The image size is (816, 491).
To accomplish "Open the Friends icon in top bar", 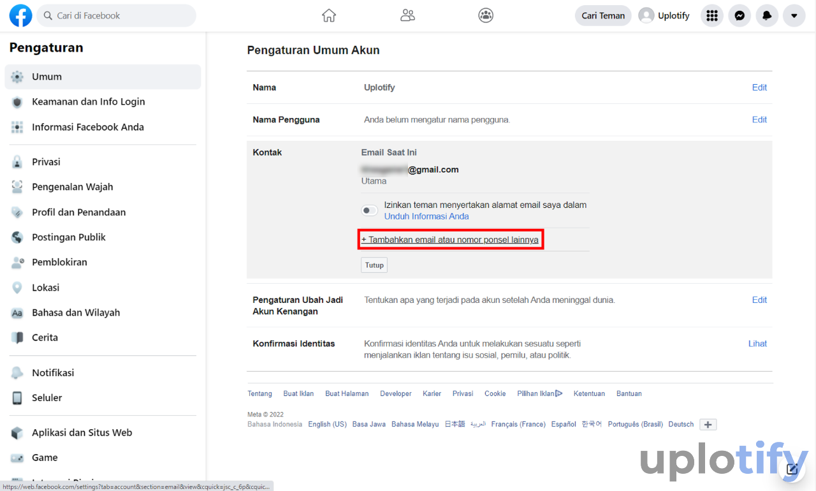I will 407,15.
